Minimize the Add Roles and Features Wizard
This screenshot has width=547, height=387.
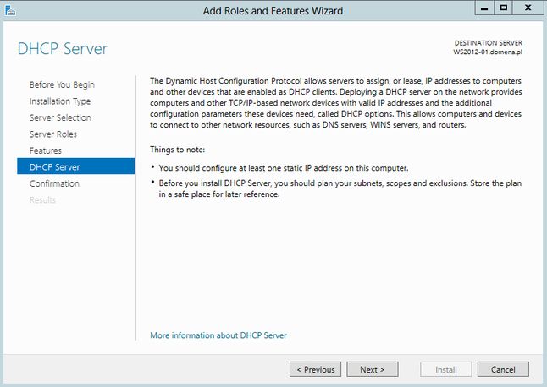pyautogui.click(x=484, y=8)
